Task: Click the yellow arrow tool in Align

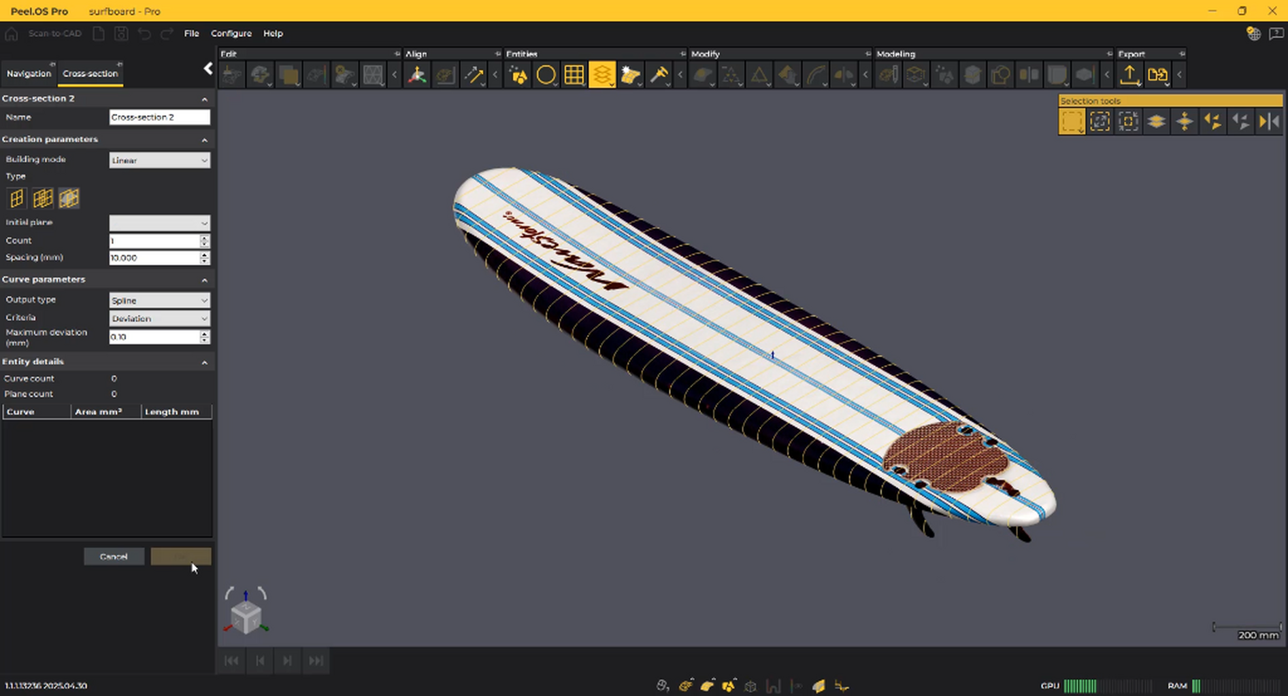Action: (x=474, y=75)
